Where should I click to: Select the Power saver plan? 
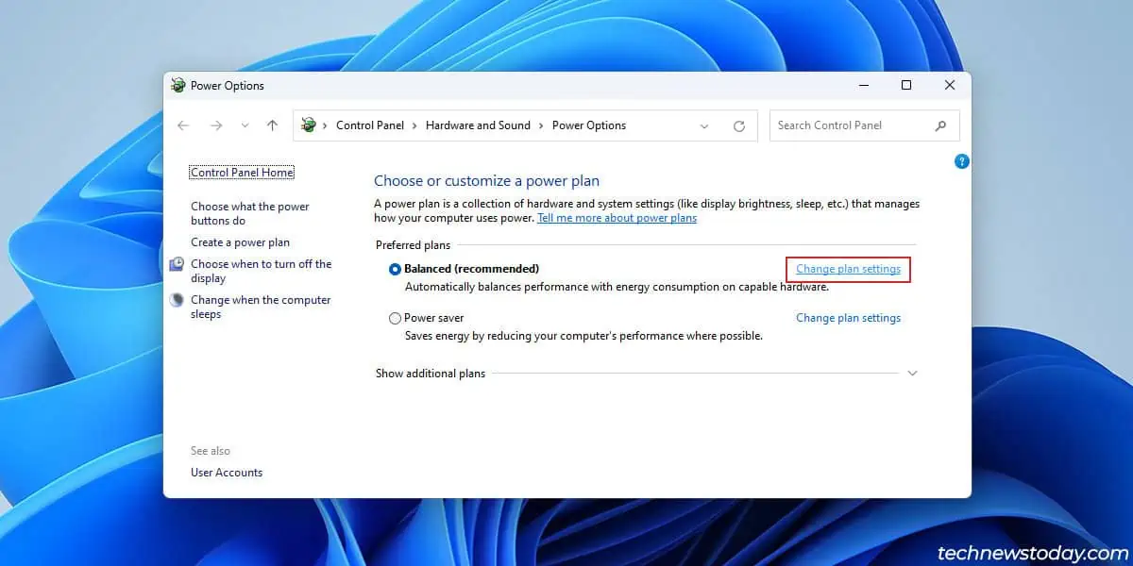pyautogui.click(x=395, y=319)
